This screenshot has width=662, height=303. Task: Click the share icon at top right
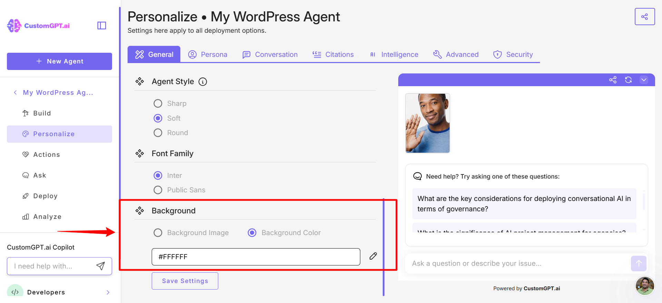[x=644, y=17]
